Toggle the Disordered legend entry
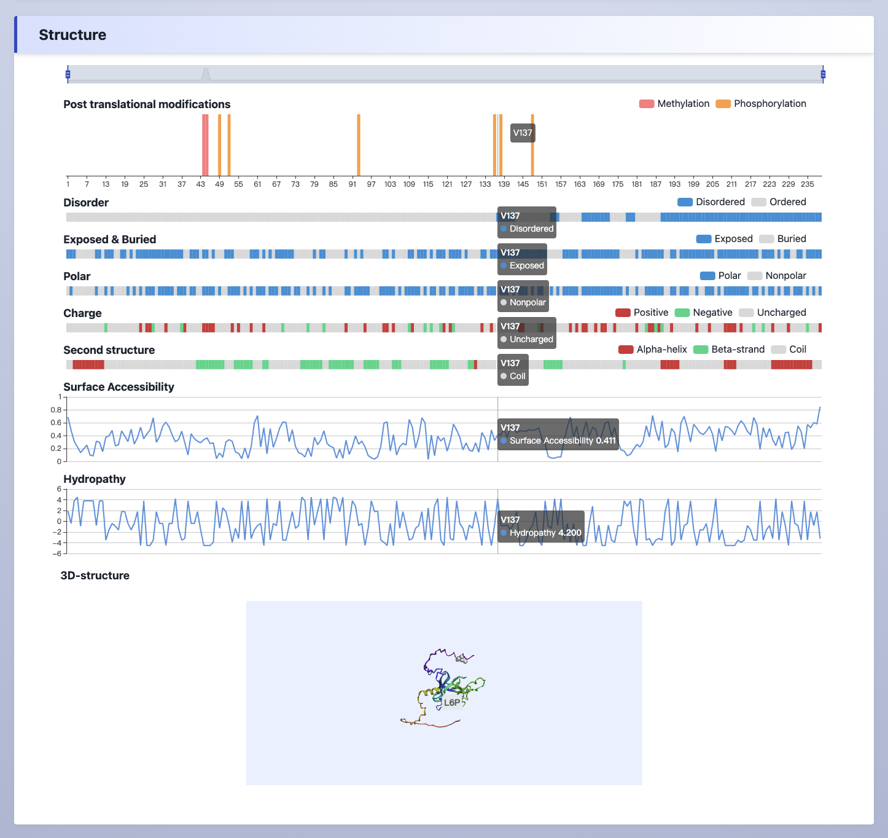Image resolution: width=888 pixels, height=838 pixels. 711,202
